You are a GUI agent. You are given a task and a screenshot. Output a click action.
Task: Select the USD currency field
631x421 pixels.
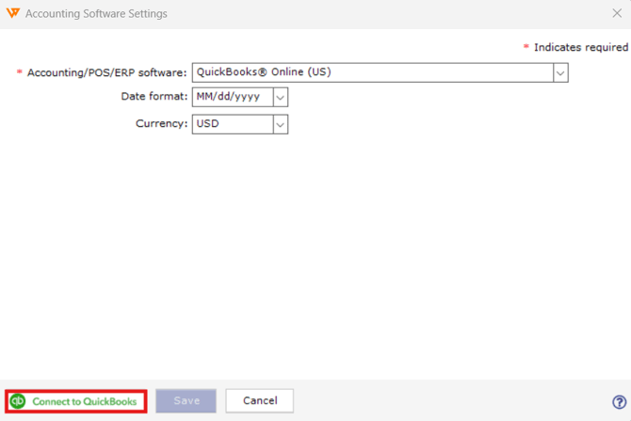coord(233,125)
